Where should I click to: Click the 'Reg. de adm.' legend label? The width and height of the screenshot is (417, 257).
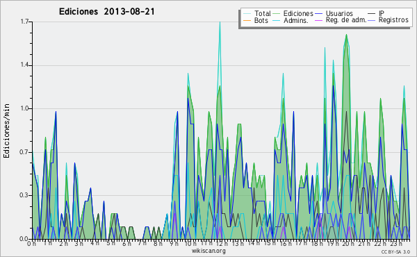click(346, 20)
